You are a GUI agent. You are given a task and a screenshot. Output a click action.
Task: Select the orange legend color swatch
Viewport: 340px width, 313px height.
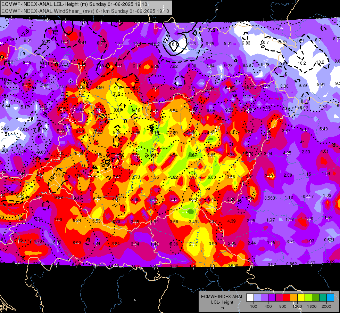coord(294,298)
